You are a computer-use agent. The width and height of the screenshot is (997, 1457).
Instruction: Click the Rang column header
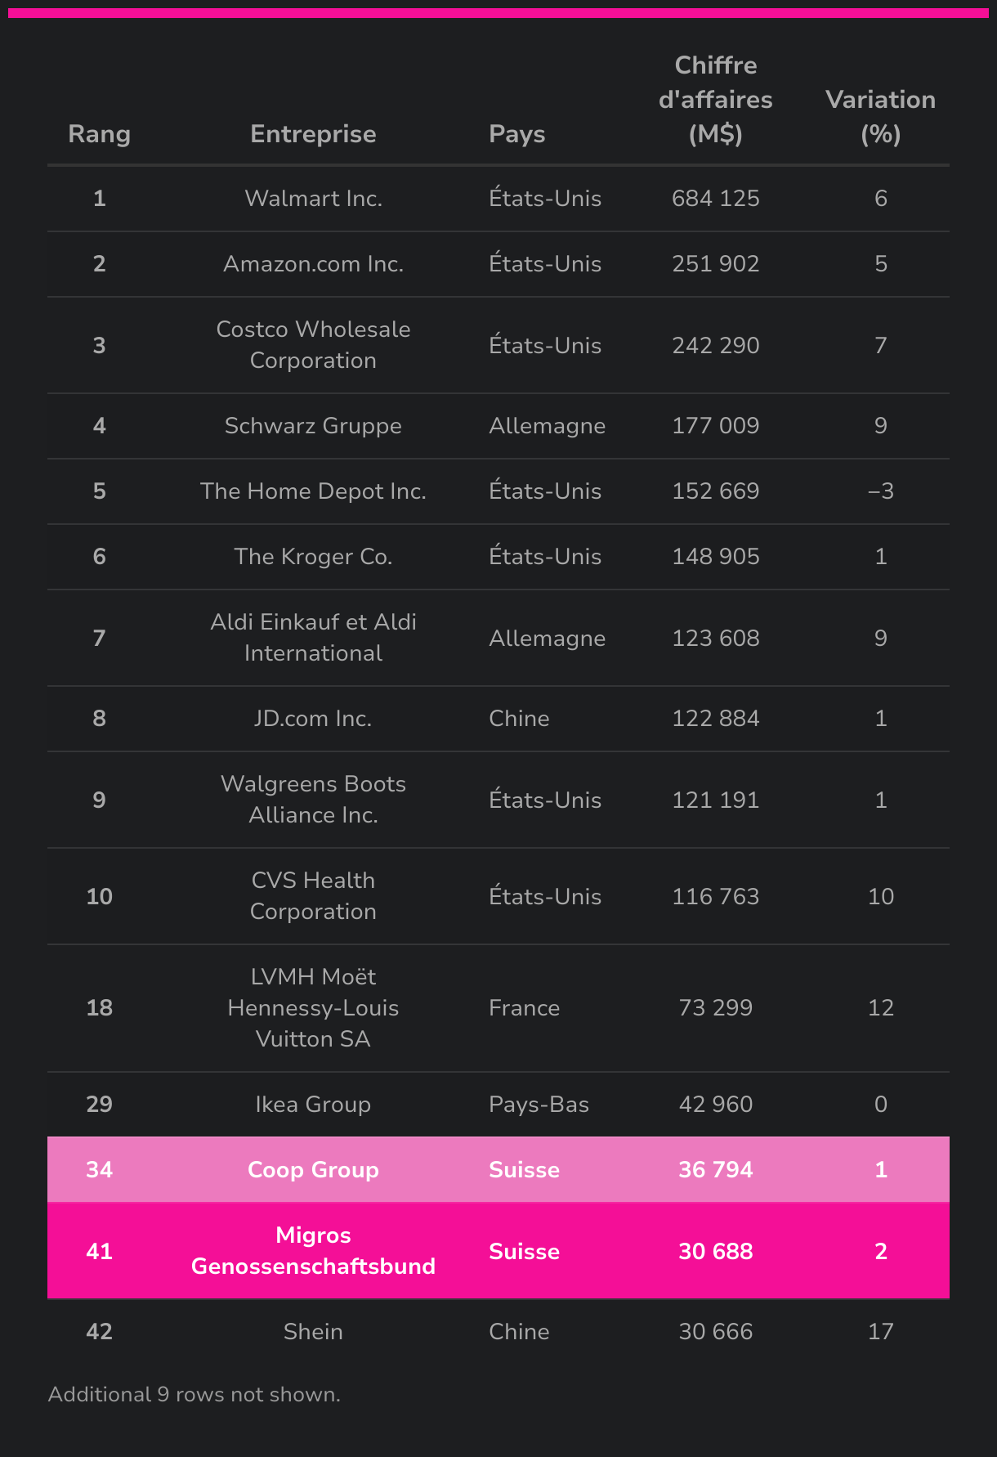pyautogui.click(x=99, y=134)
